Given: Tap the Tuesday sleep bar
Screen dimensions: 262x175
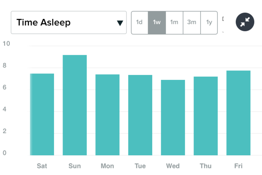Looking at the screenshot, I should (140, 115).
